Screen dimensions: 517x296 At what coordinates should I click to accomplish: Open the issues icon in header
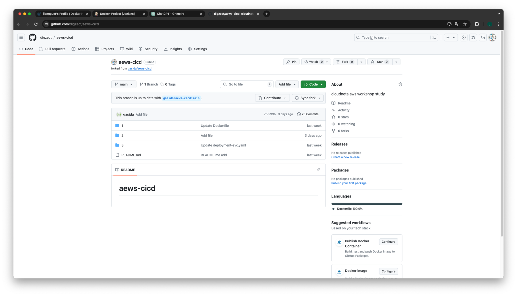[x=463, y=37]
